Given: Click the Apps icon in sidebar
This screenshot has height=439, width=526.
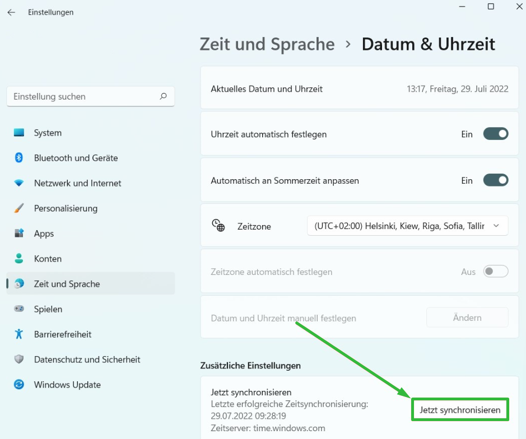Looking at the screenshot, I should 19,233.
